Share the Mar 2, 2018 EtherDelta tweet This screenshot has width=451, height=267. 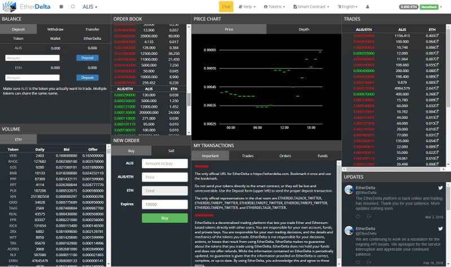pyautogui.click(x=369, y=216)
